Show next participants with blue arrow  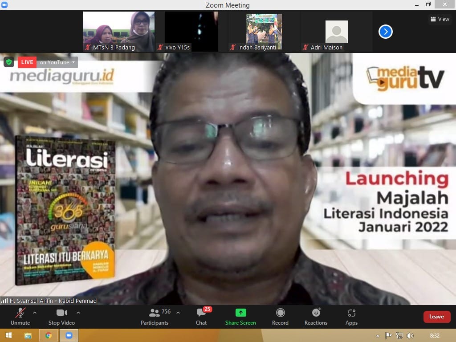pyautogui.click(x=385, y=32)
